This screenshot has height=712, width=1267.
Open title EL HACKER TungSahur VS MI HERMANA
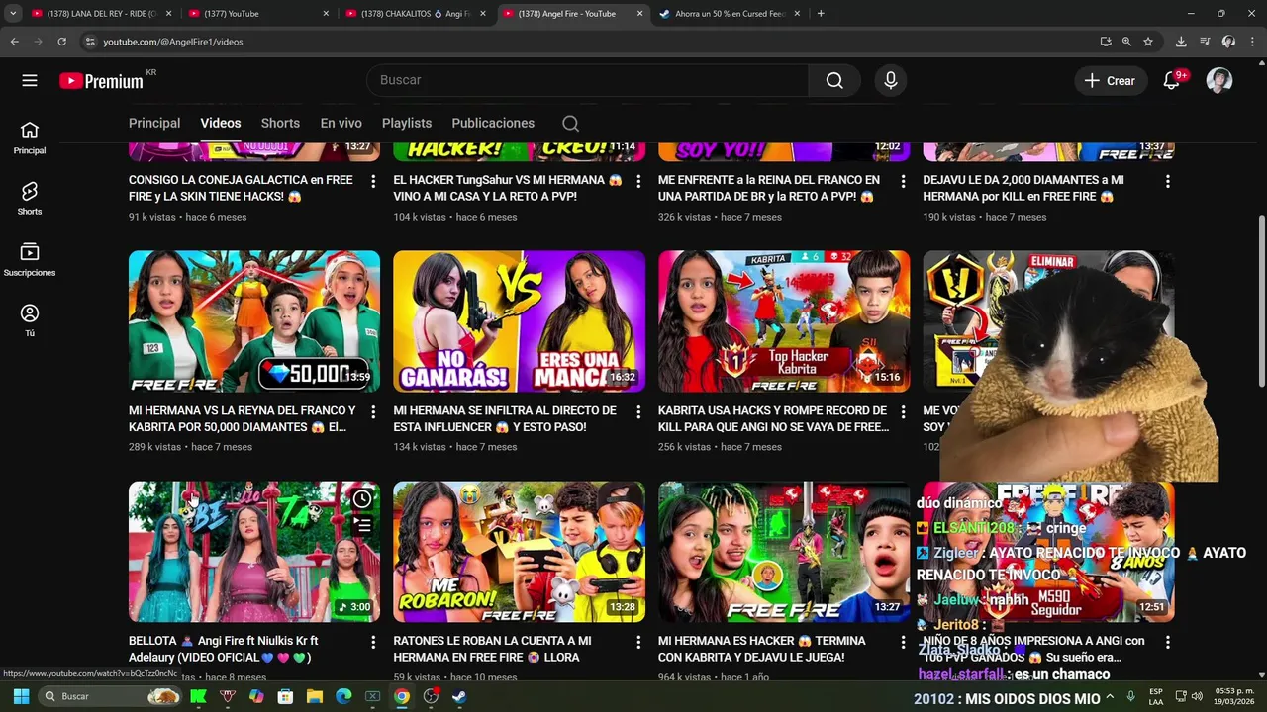[507, 188]
